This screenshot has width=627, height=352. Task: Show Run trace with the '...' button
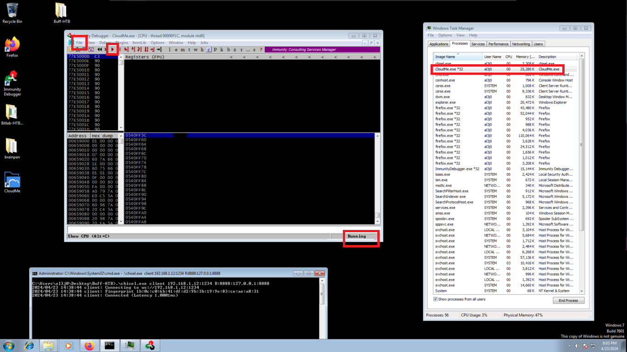coord(248,50)
